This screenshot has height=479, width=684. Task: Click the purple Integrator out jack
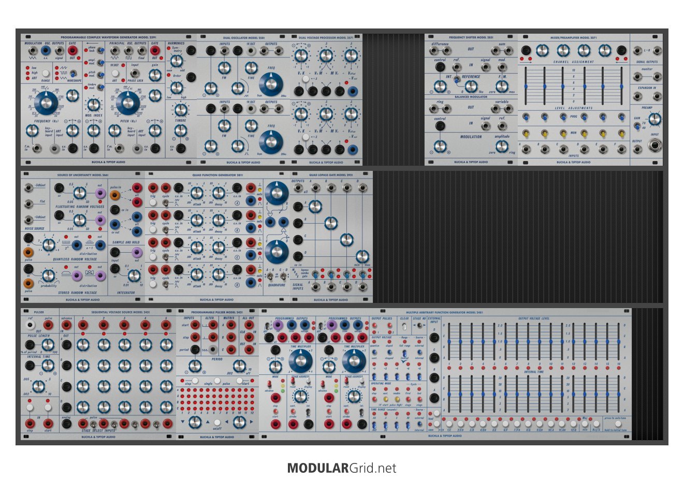click(137, 252)
